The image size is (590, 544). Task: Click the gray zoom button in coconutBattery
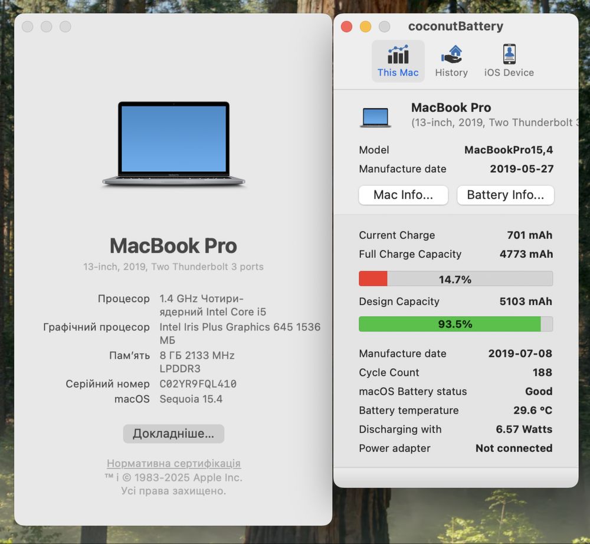coord(384,27)
